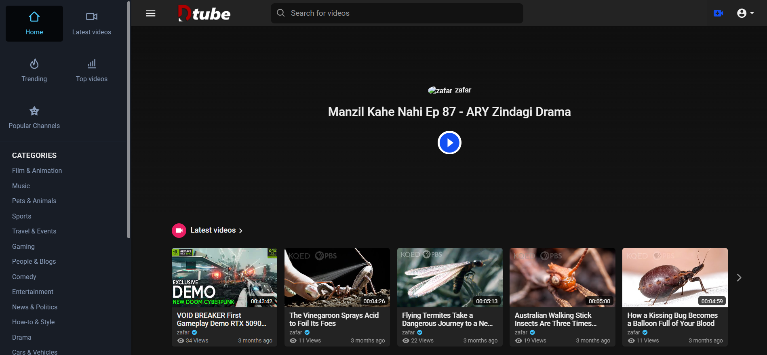Click the 00:05:13 duration badge
The image size is (767, 355).
[487, 301]
